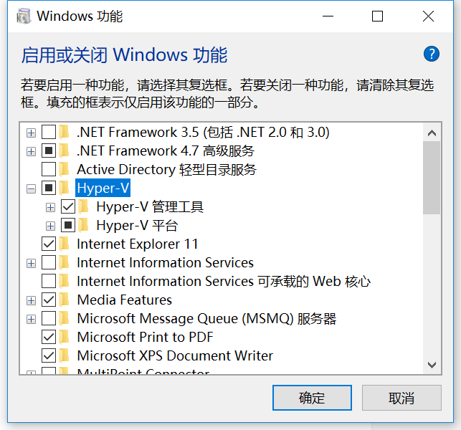Expand the .NET Framework 4.7 高级服务 node
Image resolution: width=461 pixels, height=430 pixels.
pos(31,151)
